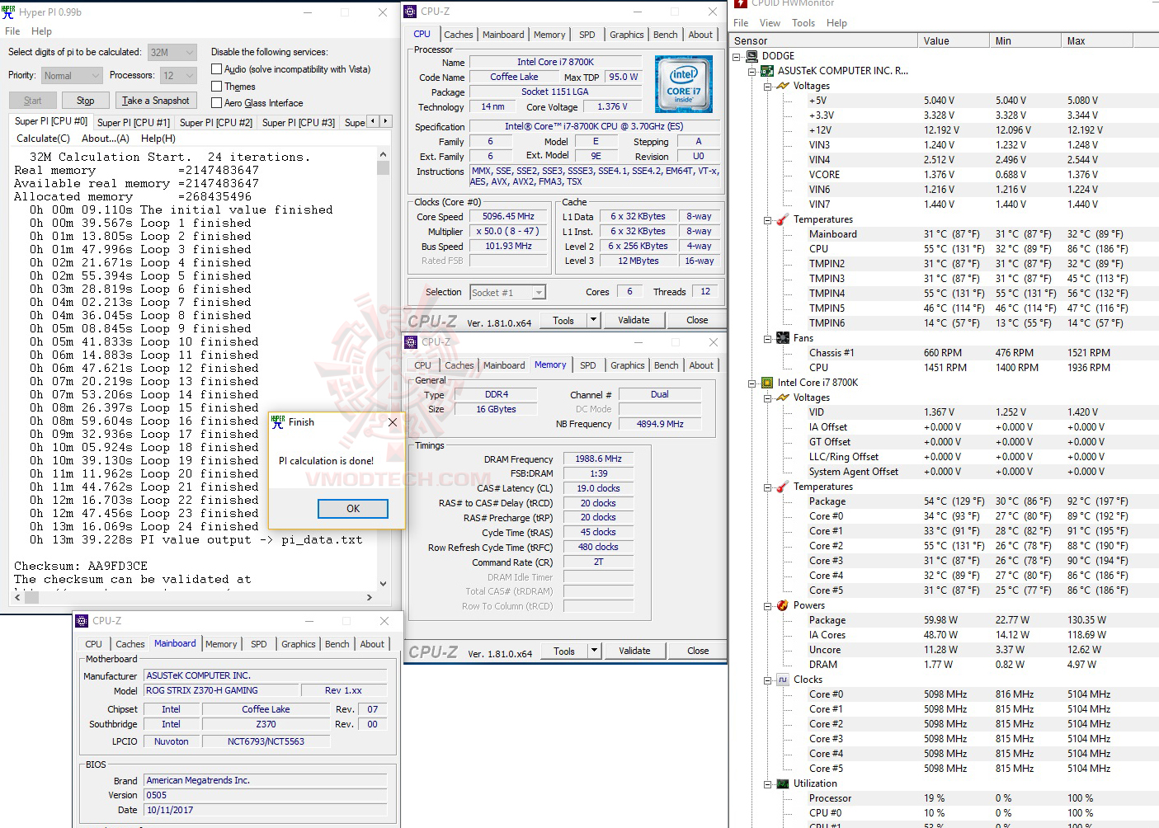Screen dimensions: 1159x828
Task: Open the Priority Normal dropdown
Action: click(72, 75)
